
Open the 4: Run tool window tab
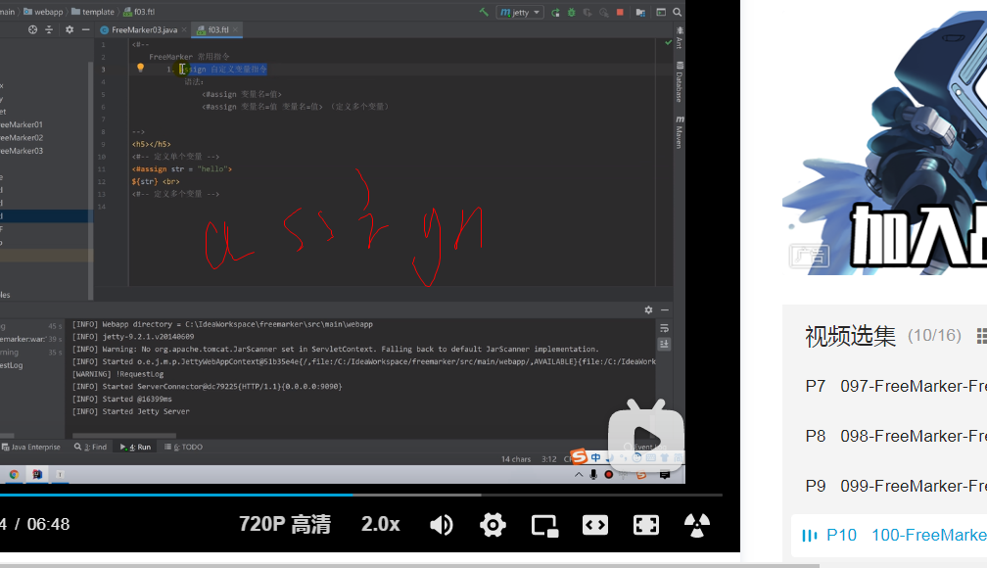coord(135,448)
